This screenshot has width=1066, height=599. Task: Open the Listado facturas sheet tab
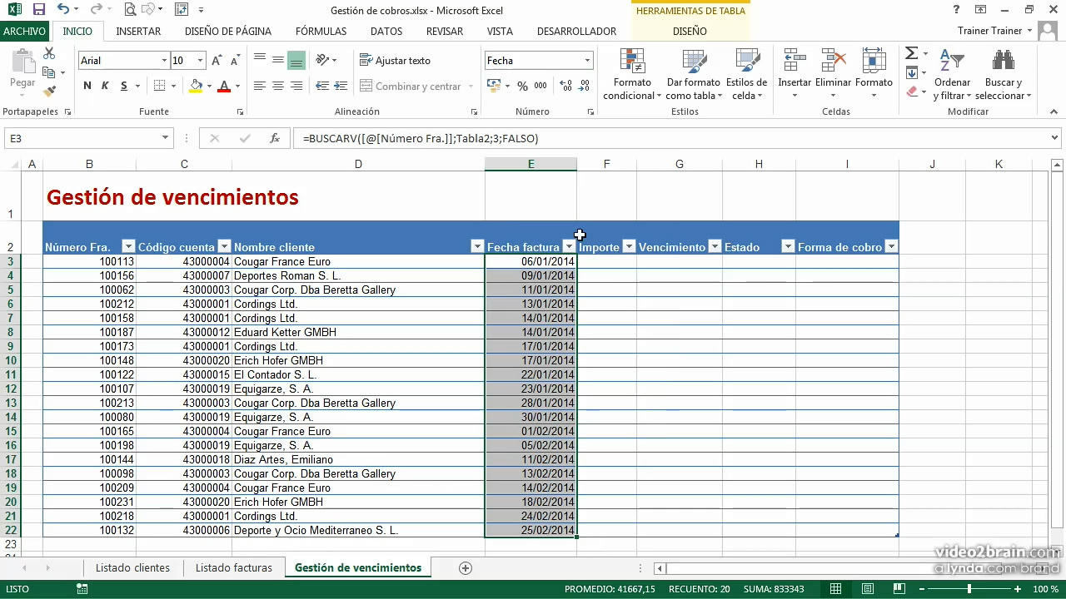[233, 567]
